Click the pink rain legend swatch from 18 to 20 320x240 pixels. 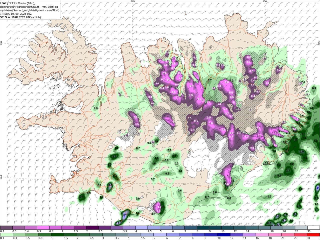tap(275, 235)
